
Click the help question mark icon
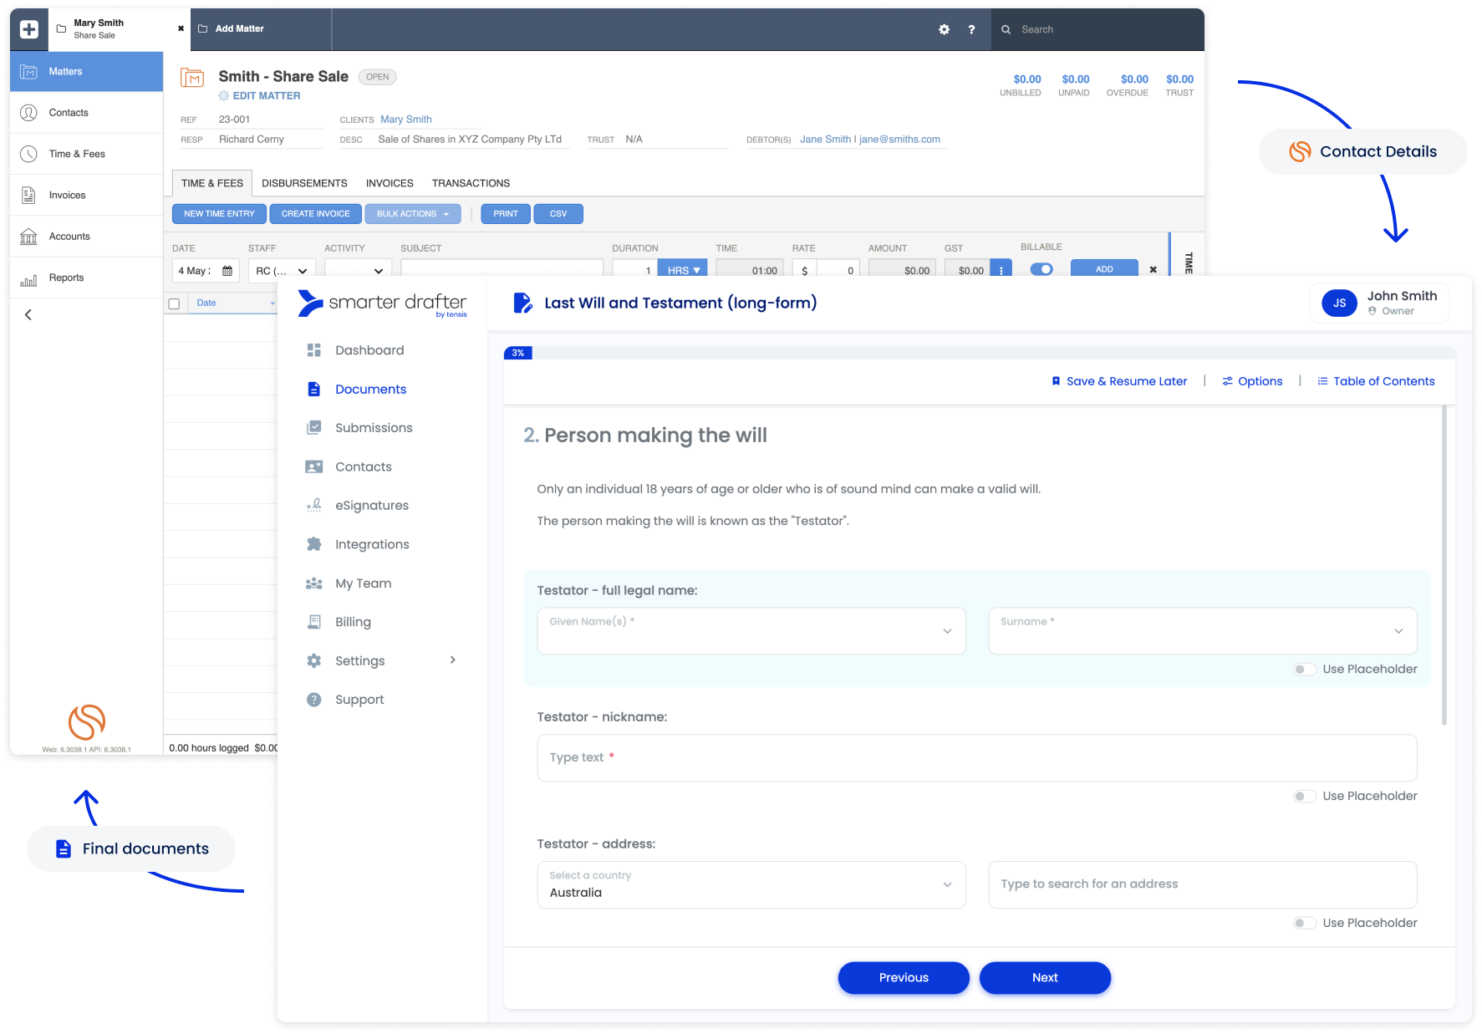[971, 29]
